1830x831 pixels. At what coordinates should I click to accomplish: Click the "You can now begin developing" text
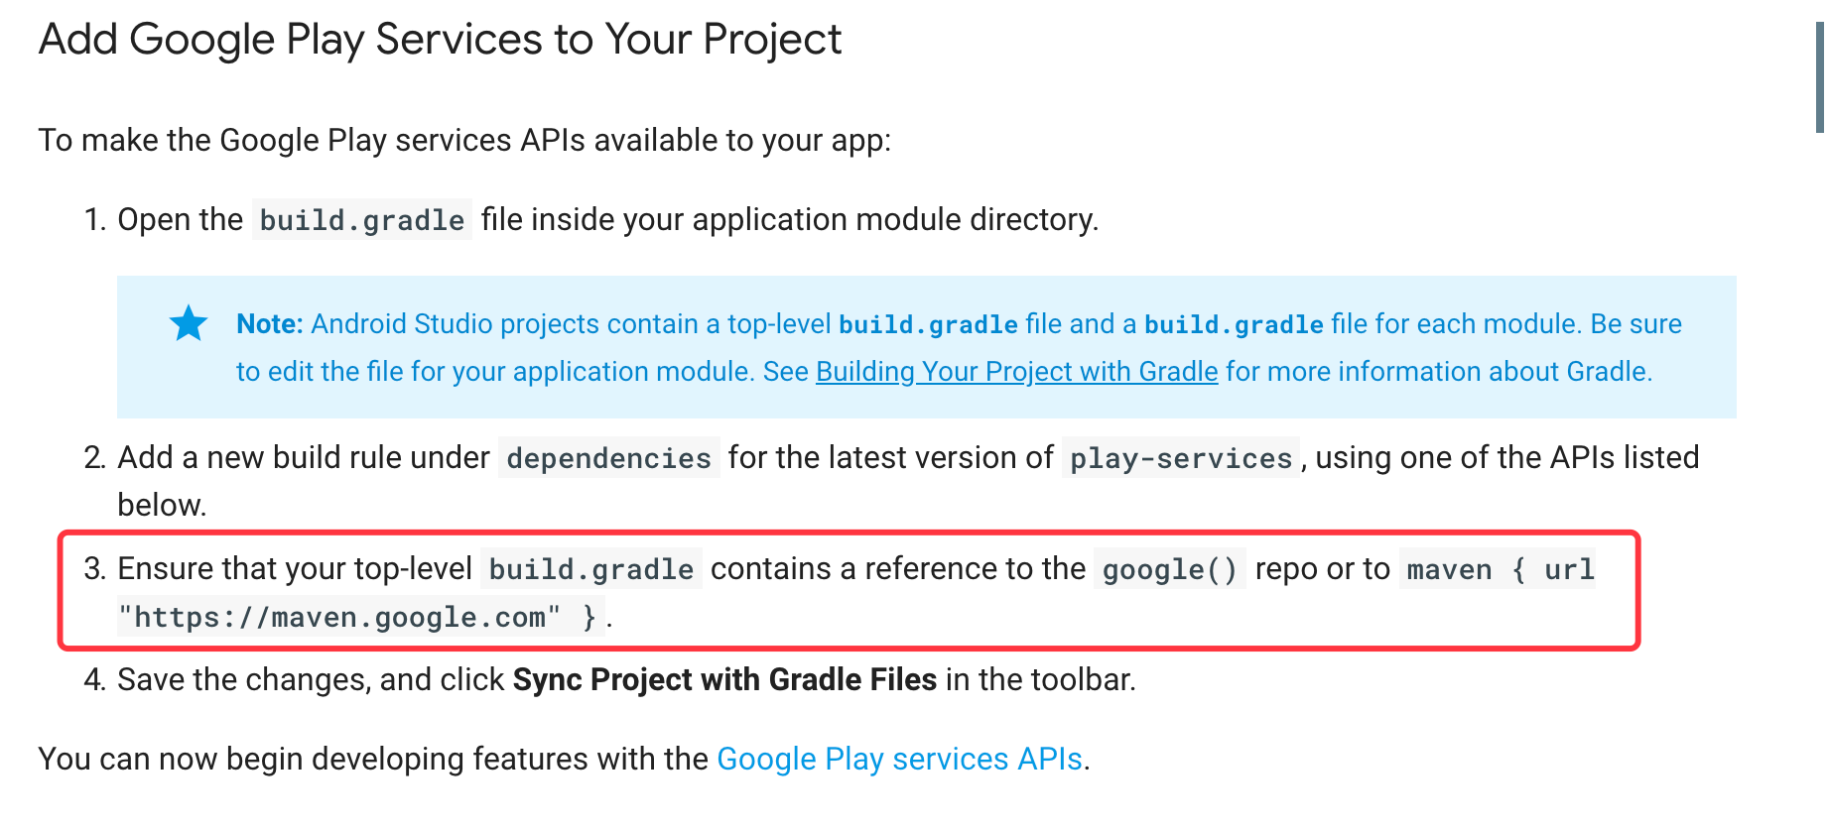point(373,759)
